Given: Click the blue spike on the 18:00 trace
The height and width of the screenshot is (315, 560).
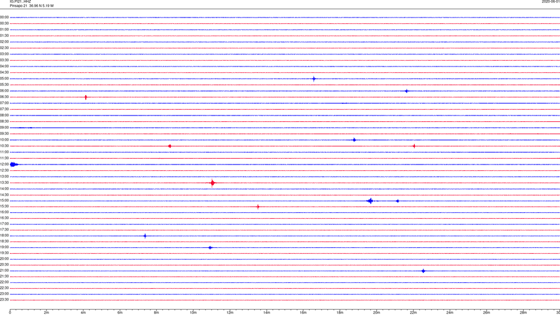Looking at the screenshot, I should (145, 236).
